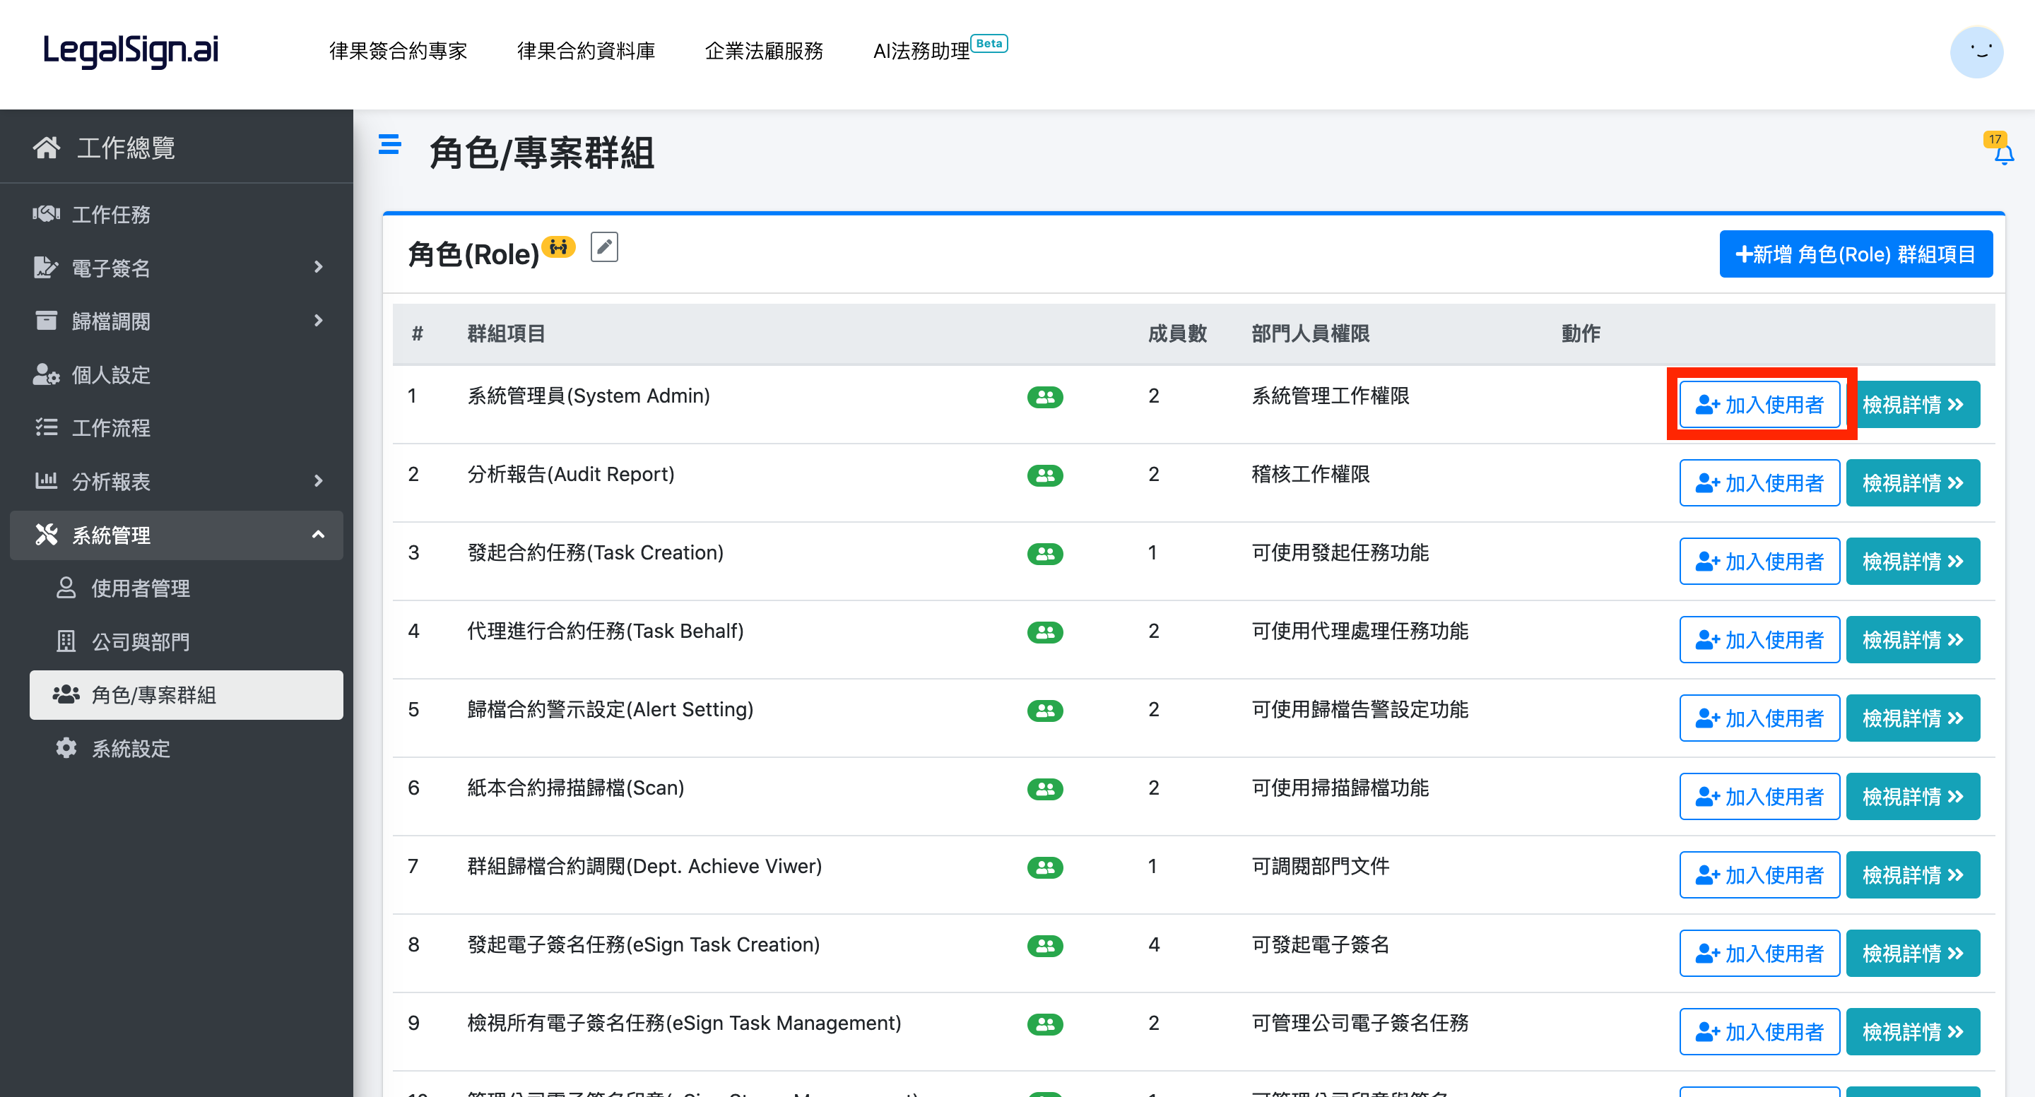Click the edit pencil icon beside 角色(Role)

604,247
